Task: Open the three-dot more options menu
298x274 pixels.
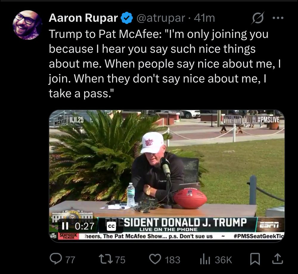Action: (x=278, y=18)
